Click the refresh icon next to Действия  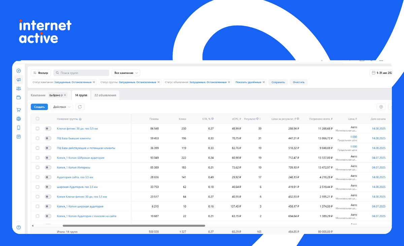pyautogui.click(x=80, y=107)
